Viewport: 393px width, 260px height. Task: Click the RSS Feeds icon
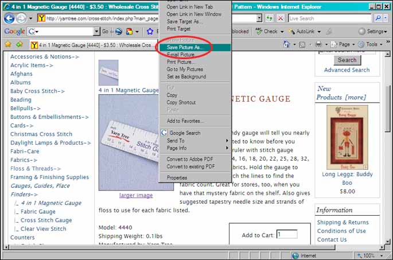tap(302, 45)
